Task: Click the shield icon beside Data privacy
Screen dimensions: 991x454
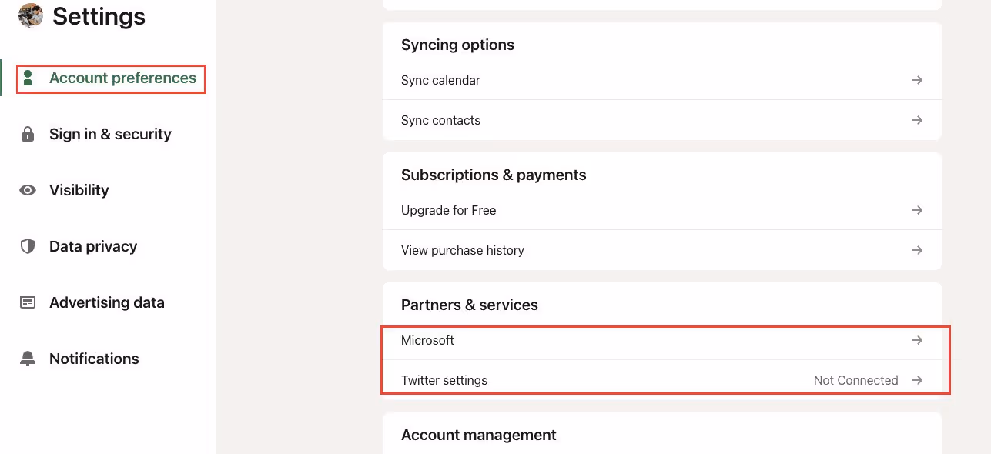Action: 28,246
